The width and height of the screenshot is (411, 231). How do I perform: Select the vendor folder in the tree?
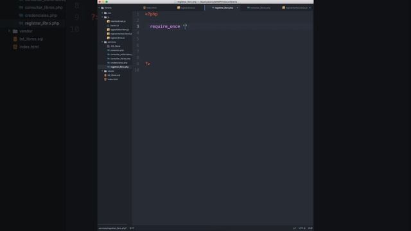pos(111,71)
